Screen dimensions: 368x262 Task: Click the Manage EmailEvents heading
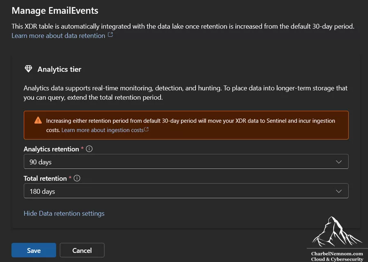pos(55,11)
